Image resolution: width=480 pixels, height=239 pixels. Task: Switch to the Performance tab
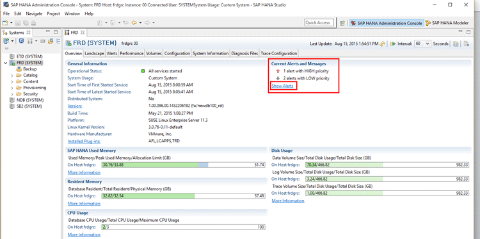[132, 53]
